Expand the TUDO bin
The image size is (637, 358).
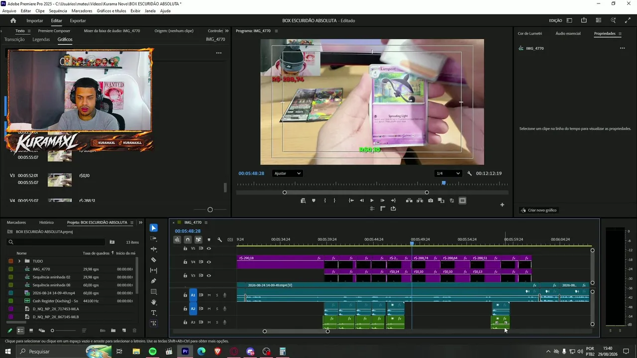tap(19, 261)
